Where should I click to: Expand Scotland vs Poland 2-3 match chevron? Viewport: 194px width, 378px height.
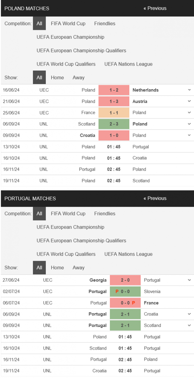[x=189, y=124]
